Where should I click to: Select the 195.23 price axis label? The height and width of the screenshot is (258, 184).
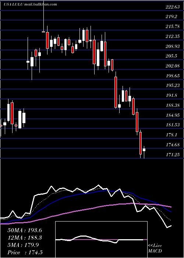coord(173,86)
